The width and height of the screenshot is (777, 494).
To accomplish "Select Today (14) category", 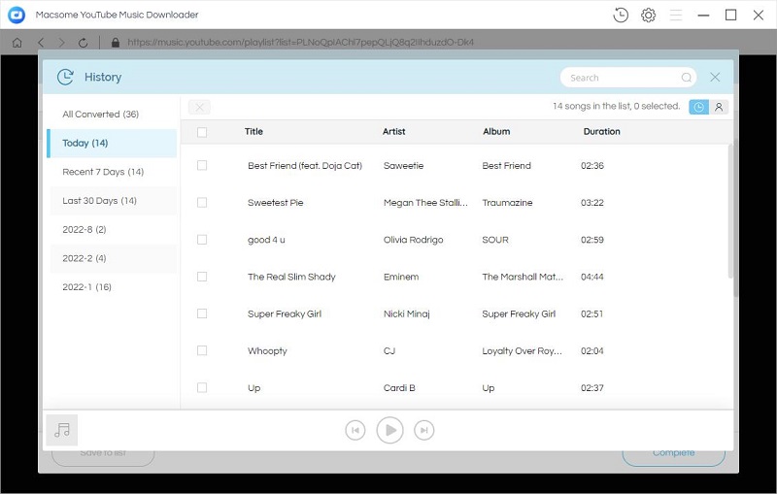I will [112, 143].
